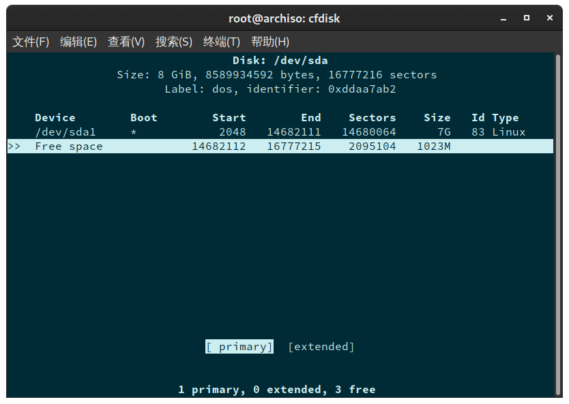Click the Size column header
This screenshot has width=569, height=404.
pyautogui.click(x=437, y=117)
